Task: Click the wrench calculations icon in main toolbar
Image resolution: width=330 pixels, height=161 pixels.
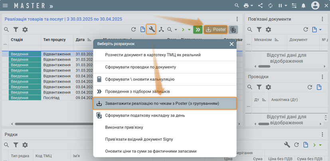Action: 152,29
